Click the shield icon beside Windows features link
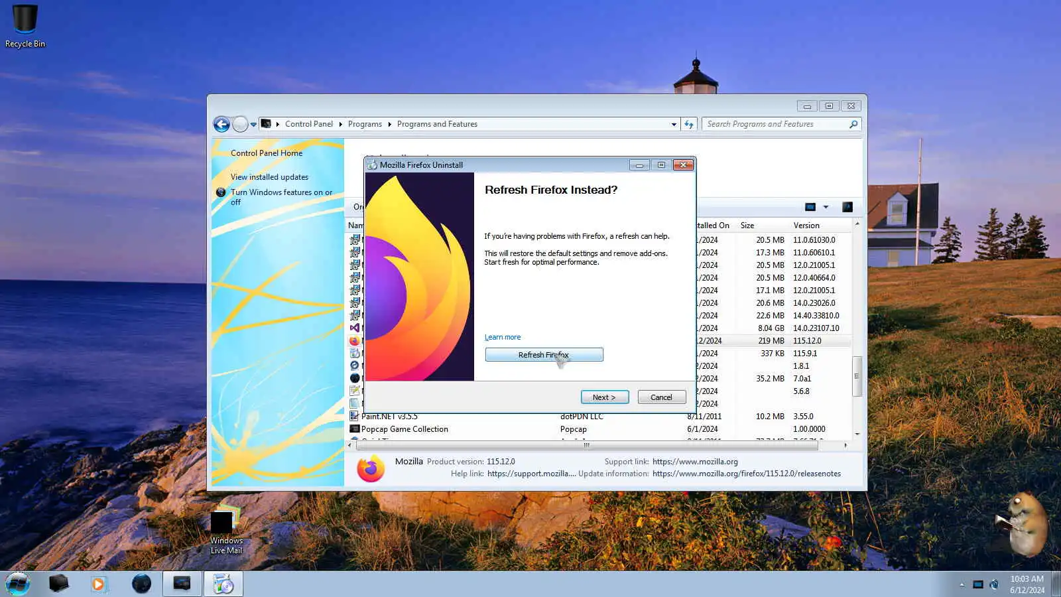 pyautogui.click(x=221, y=192)
